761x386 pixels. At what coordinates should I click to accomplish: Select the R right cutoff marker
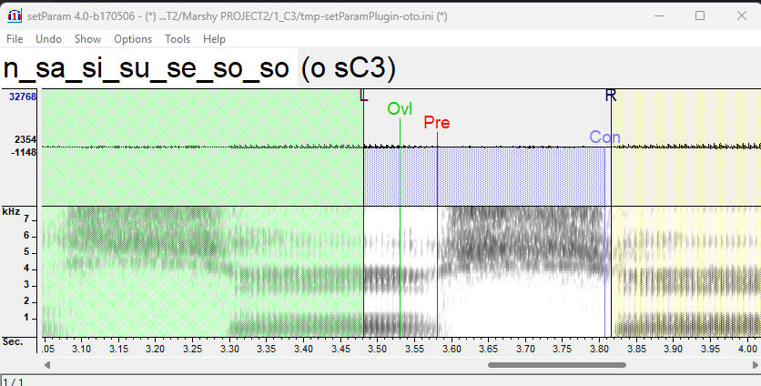point(611,96)
